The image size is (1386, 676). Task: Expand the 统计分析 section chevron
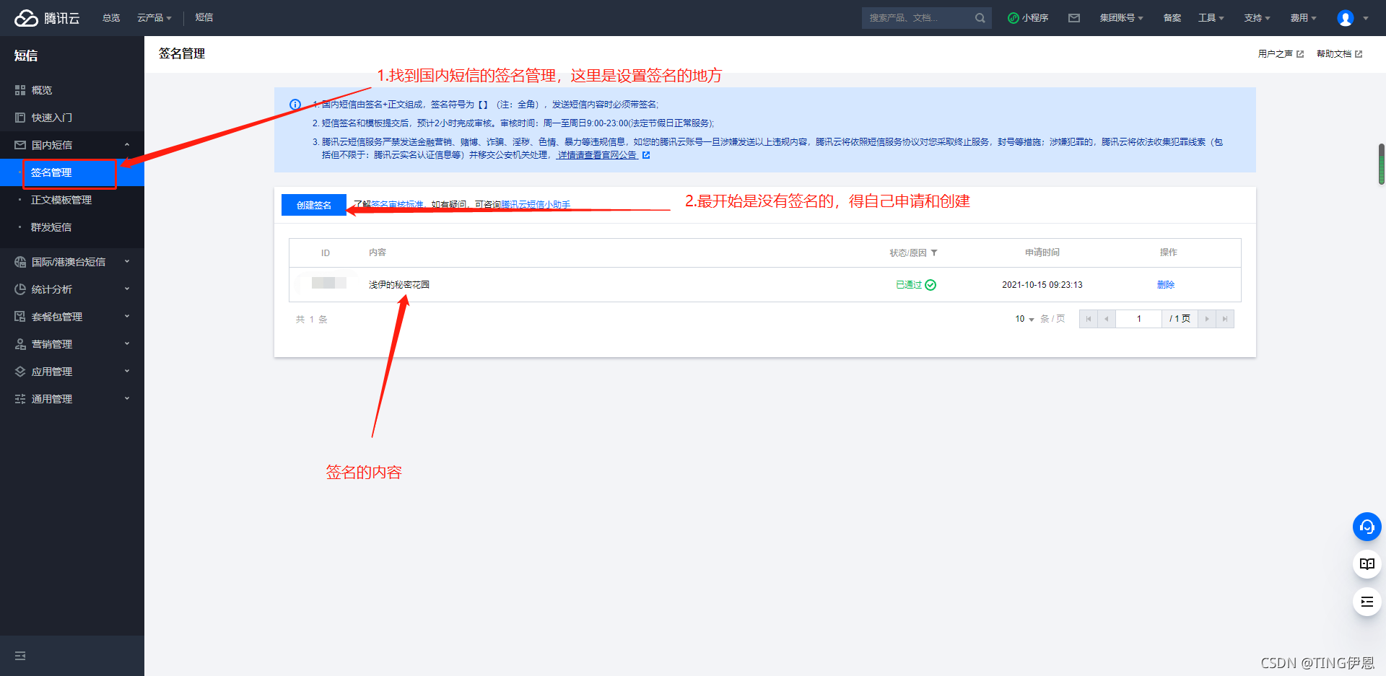point(127,289)
